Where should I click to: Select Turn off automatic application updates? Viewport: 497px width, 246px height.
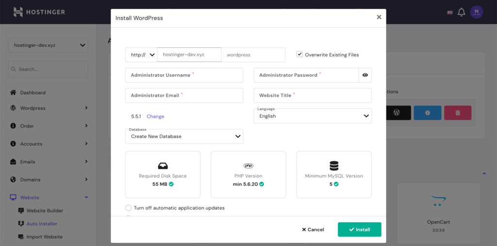[x=129, y=208]
